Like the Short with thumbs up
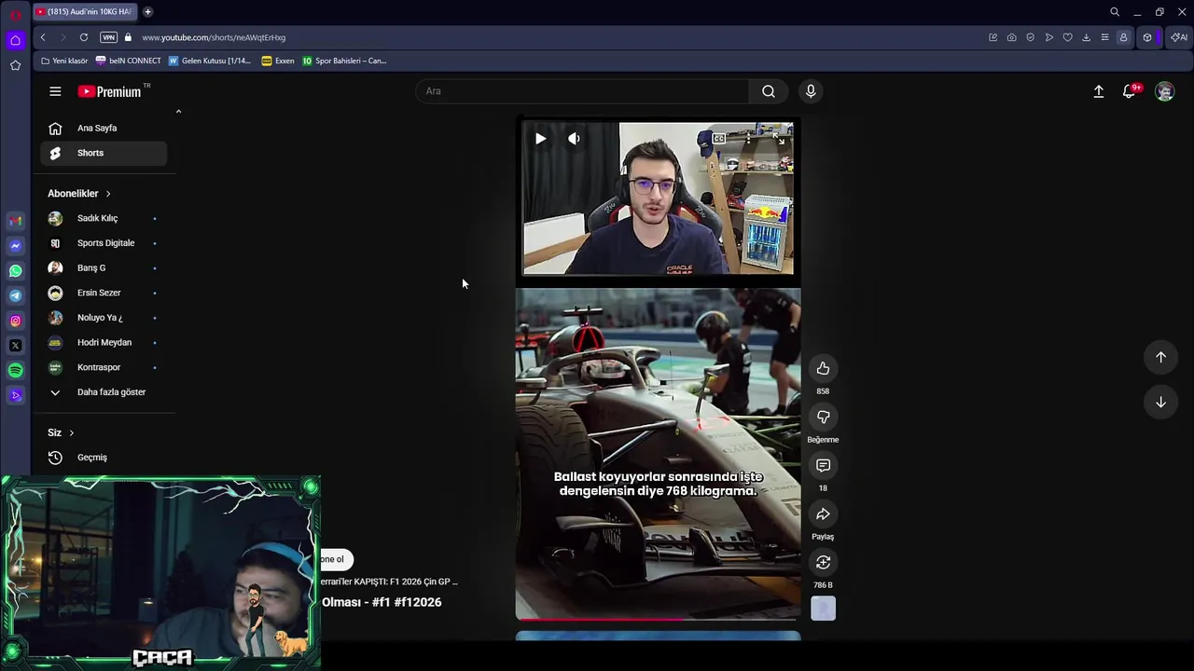1194x671 pixels. pyautogui.click(x=823, y=368)
